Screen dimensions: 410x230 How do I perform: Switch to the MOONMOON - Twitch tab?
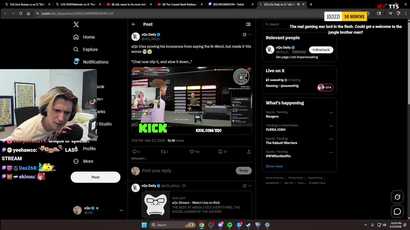pos(231,4)
